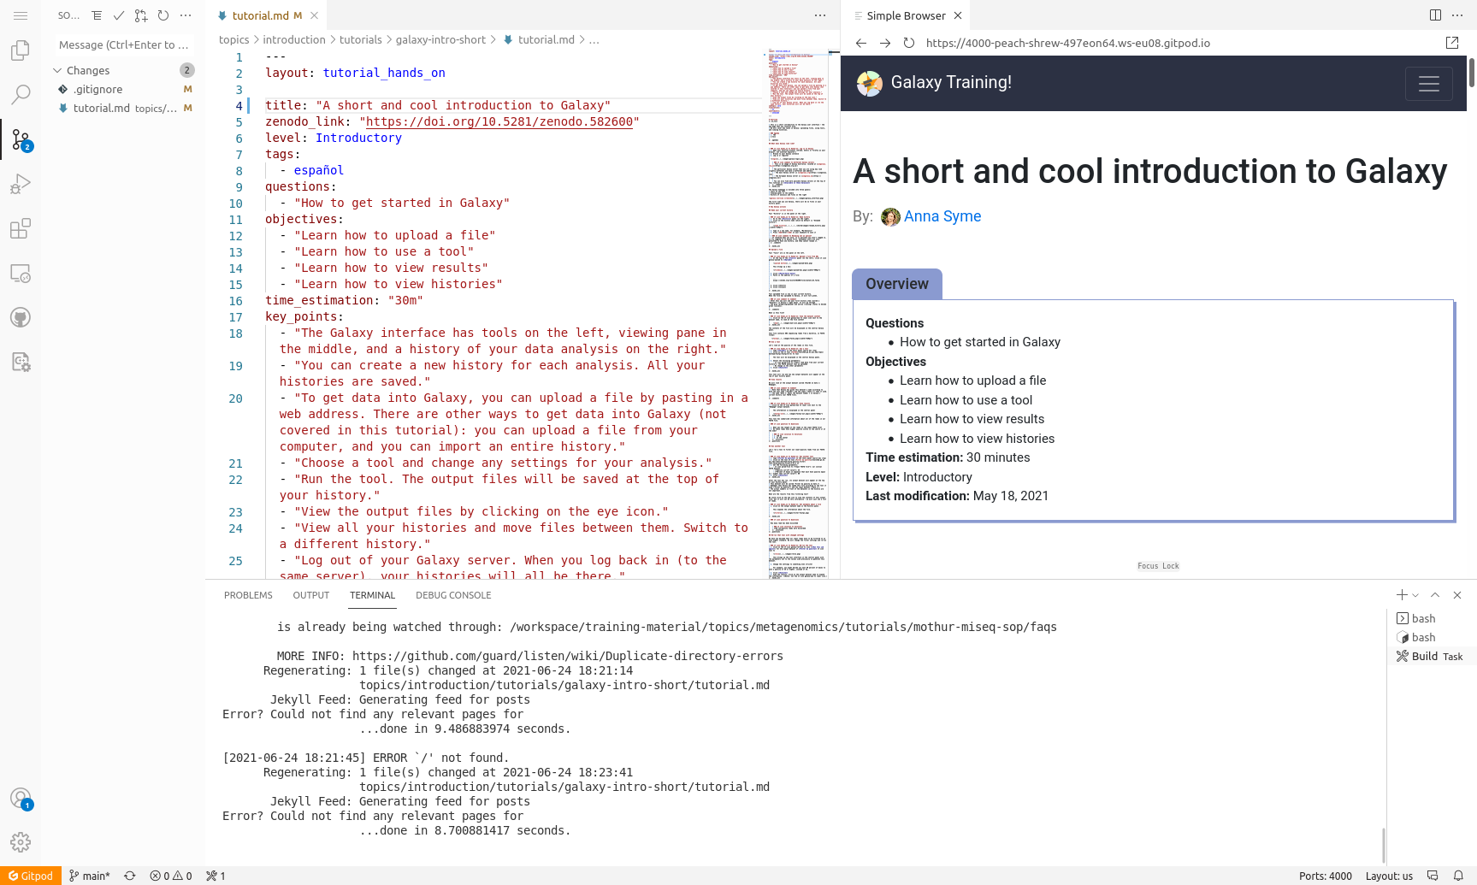The image size is (1477, 885).
Task: Switch to the Simple Browser tab
Action: pyautogui.click(x=906, y=15)
